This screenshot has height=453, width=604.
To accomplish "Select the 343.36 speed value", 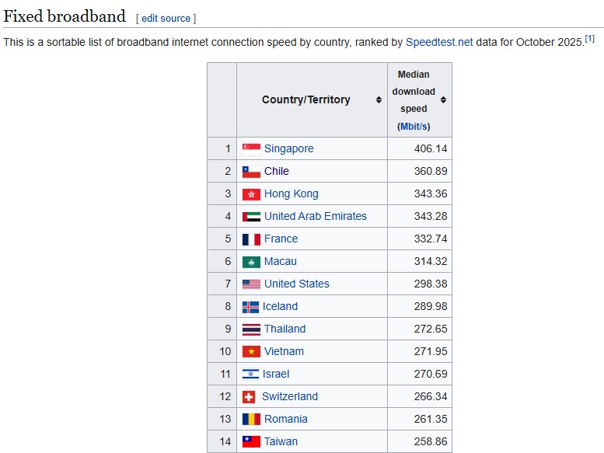I will click(431, 193).
